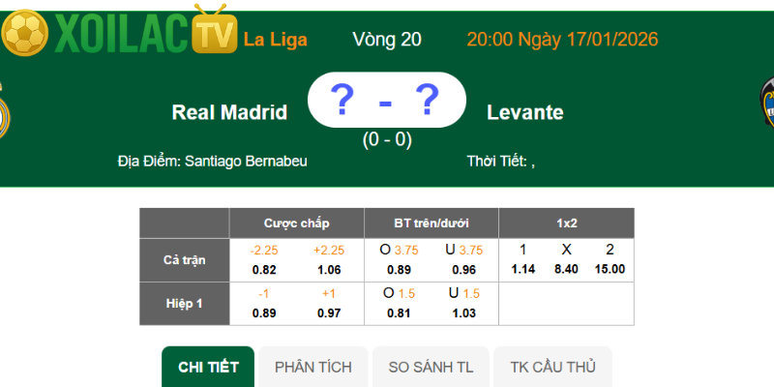
Task: Click the hidden score ? - ? box
Action: (386, 100)
